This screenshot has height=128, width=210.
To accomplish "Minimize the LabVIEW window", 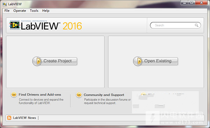I will pos(184,3).
